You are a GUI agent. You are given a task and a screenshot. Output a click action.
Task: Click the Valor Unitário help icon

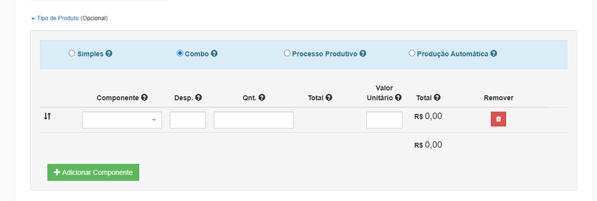click(x=398, y=98)
